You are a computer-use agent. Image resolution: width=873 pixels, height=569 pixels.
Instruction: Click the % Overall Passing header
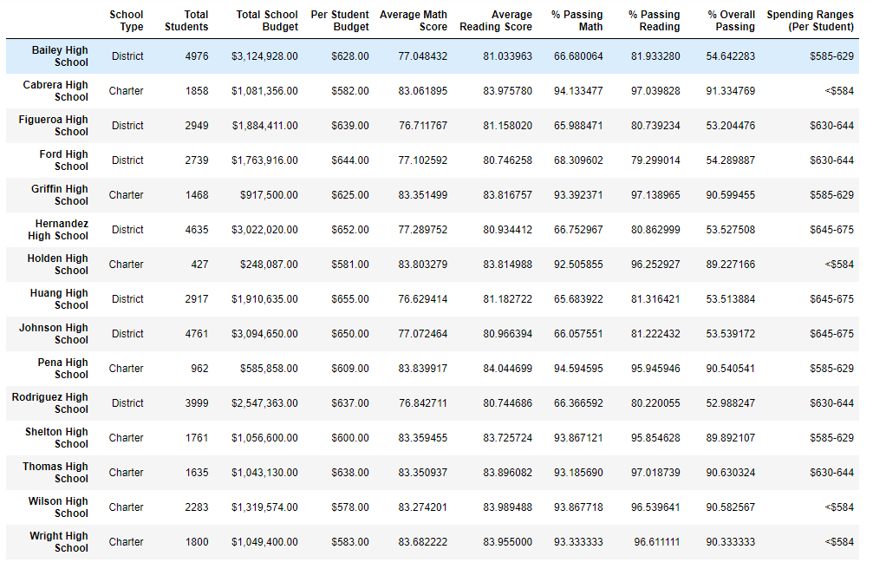click(x=732, y=21)
